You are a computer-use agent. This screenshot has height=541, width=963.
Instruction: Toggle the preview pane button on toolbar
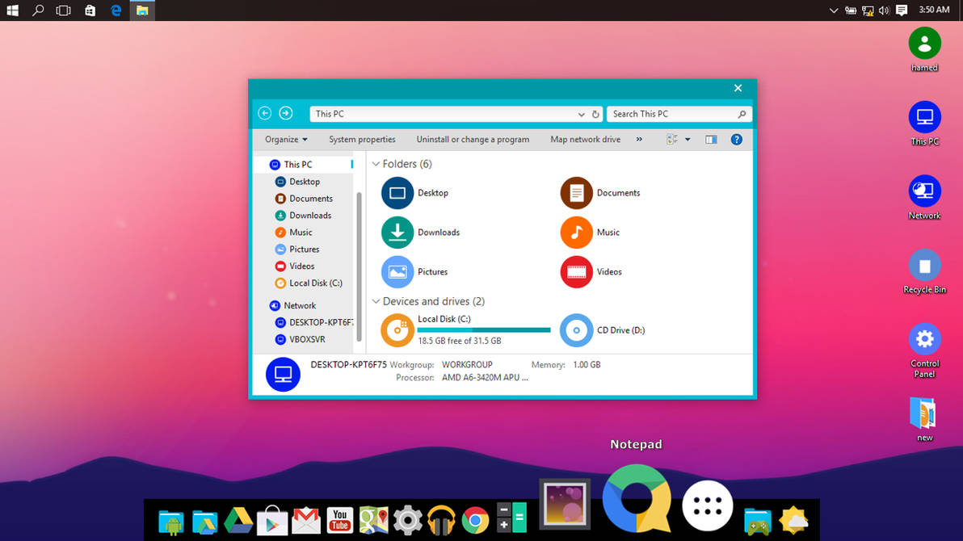pyautogui.click(x=710, y=139)
